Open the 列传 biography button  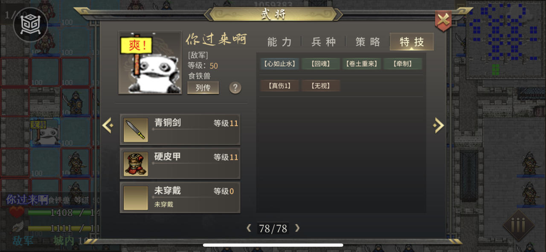point(203,88)
